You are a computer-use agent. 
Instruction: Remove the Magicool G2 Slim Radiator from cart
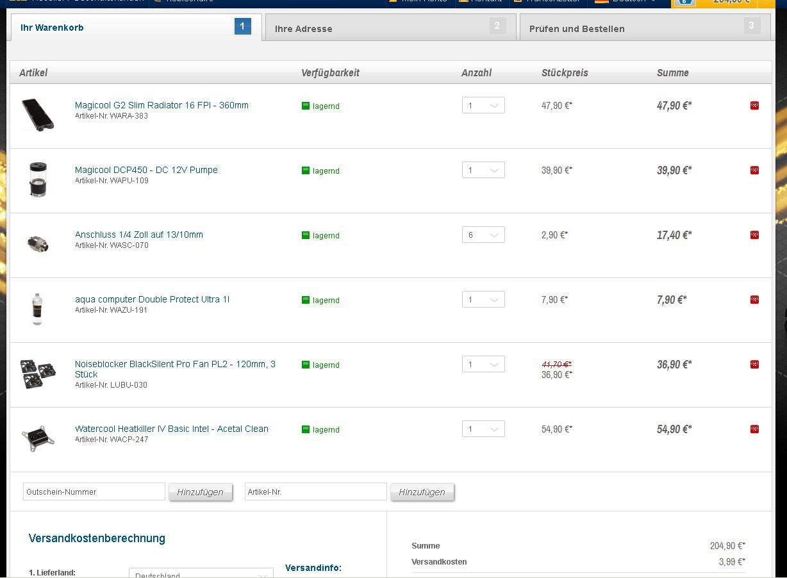pyautogui.click(x=754, y=106)
